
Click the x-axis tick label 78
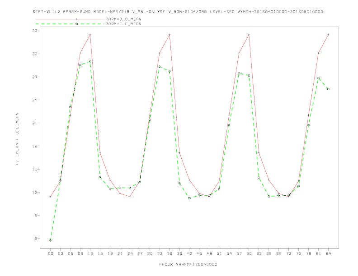pyautogui.click(x=308, y=253)
